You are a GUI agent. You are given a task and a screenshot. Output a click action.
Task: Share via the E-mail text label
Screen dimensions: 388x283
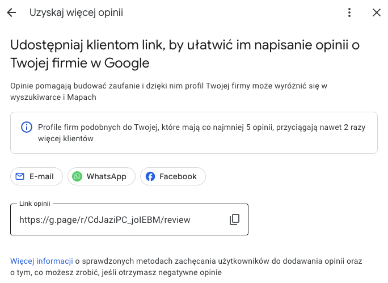[x=41, y=176]
